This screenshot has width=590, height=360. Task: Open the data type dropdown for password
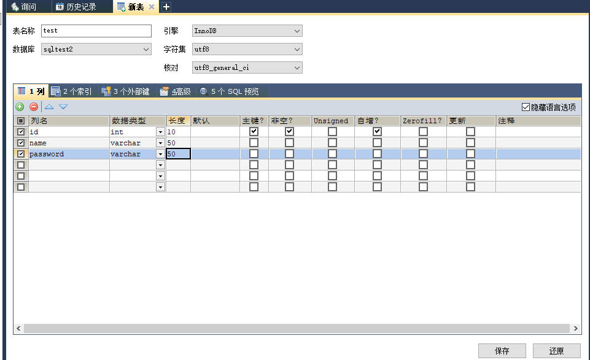pyautogui.click(x=160, y=153)
